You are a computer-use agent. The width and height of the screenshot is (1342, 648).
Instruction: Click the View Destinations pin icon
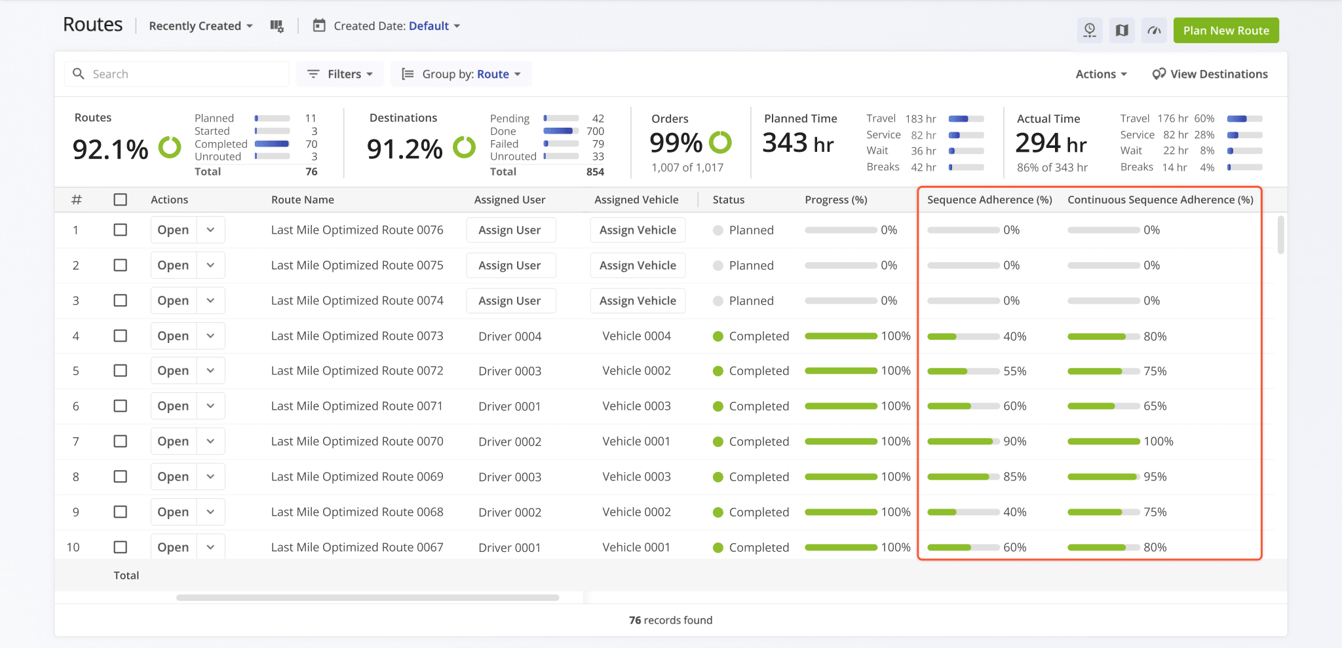point(1159,74)
